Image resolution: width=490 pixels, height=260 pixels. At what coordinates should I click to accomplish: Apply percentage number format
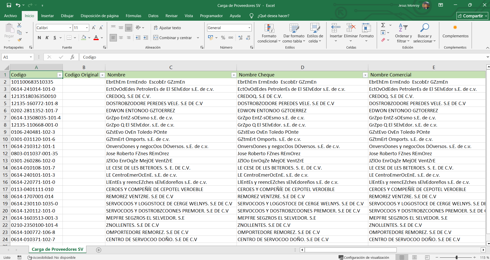point(223,38)
